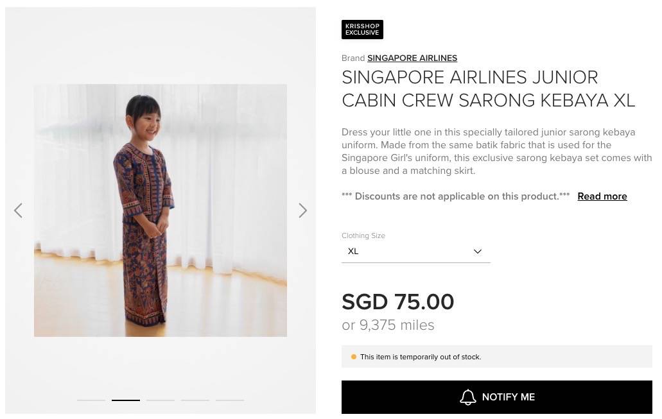662x419 pixels.
Task: Click the orange out-of-stock status dot
Action: pos(354,357)
